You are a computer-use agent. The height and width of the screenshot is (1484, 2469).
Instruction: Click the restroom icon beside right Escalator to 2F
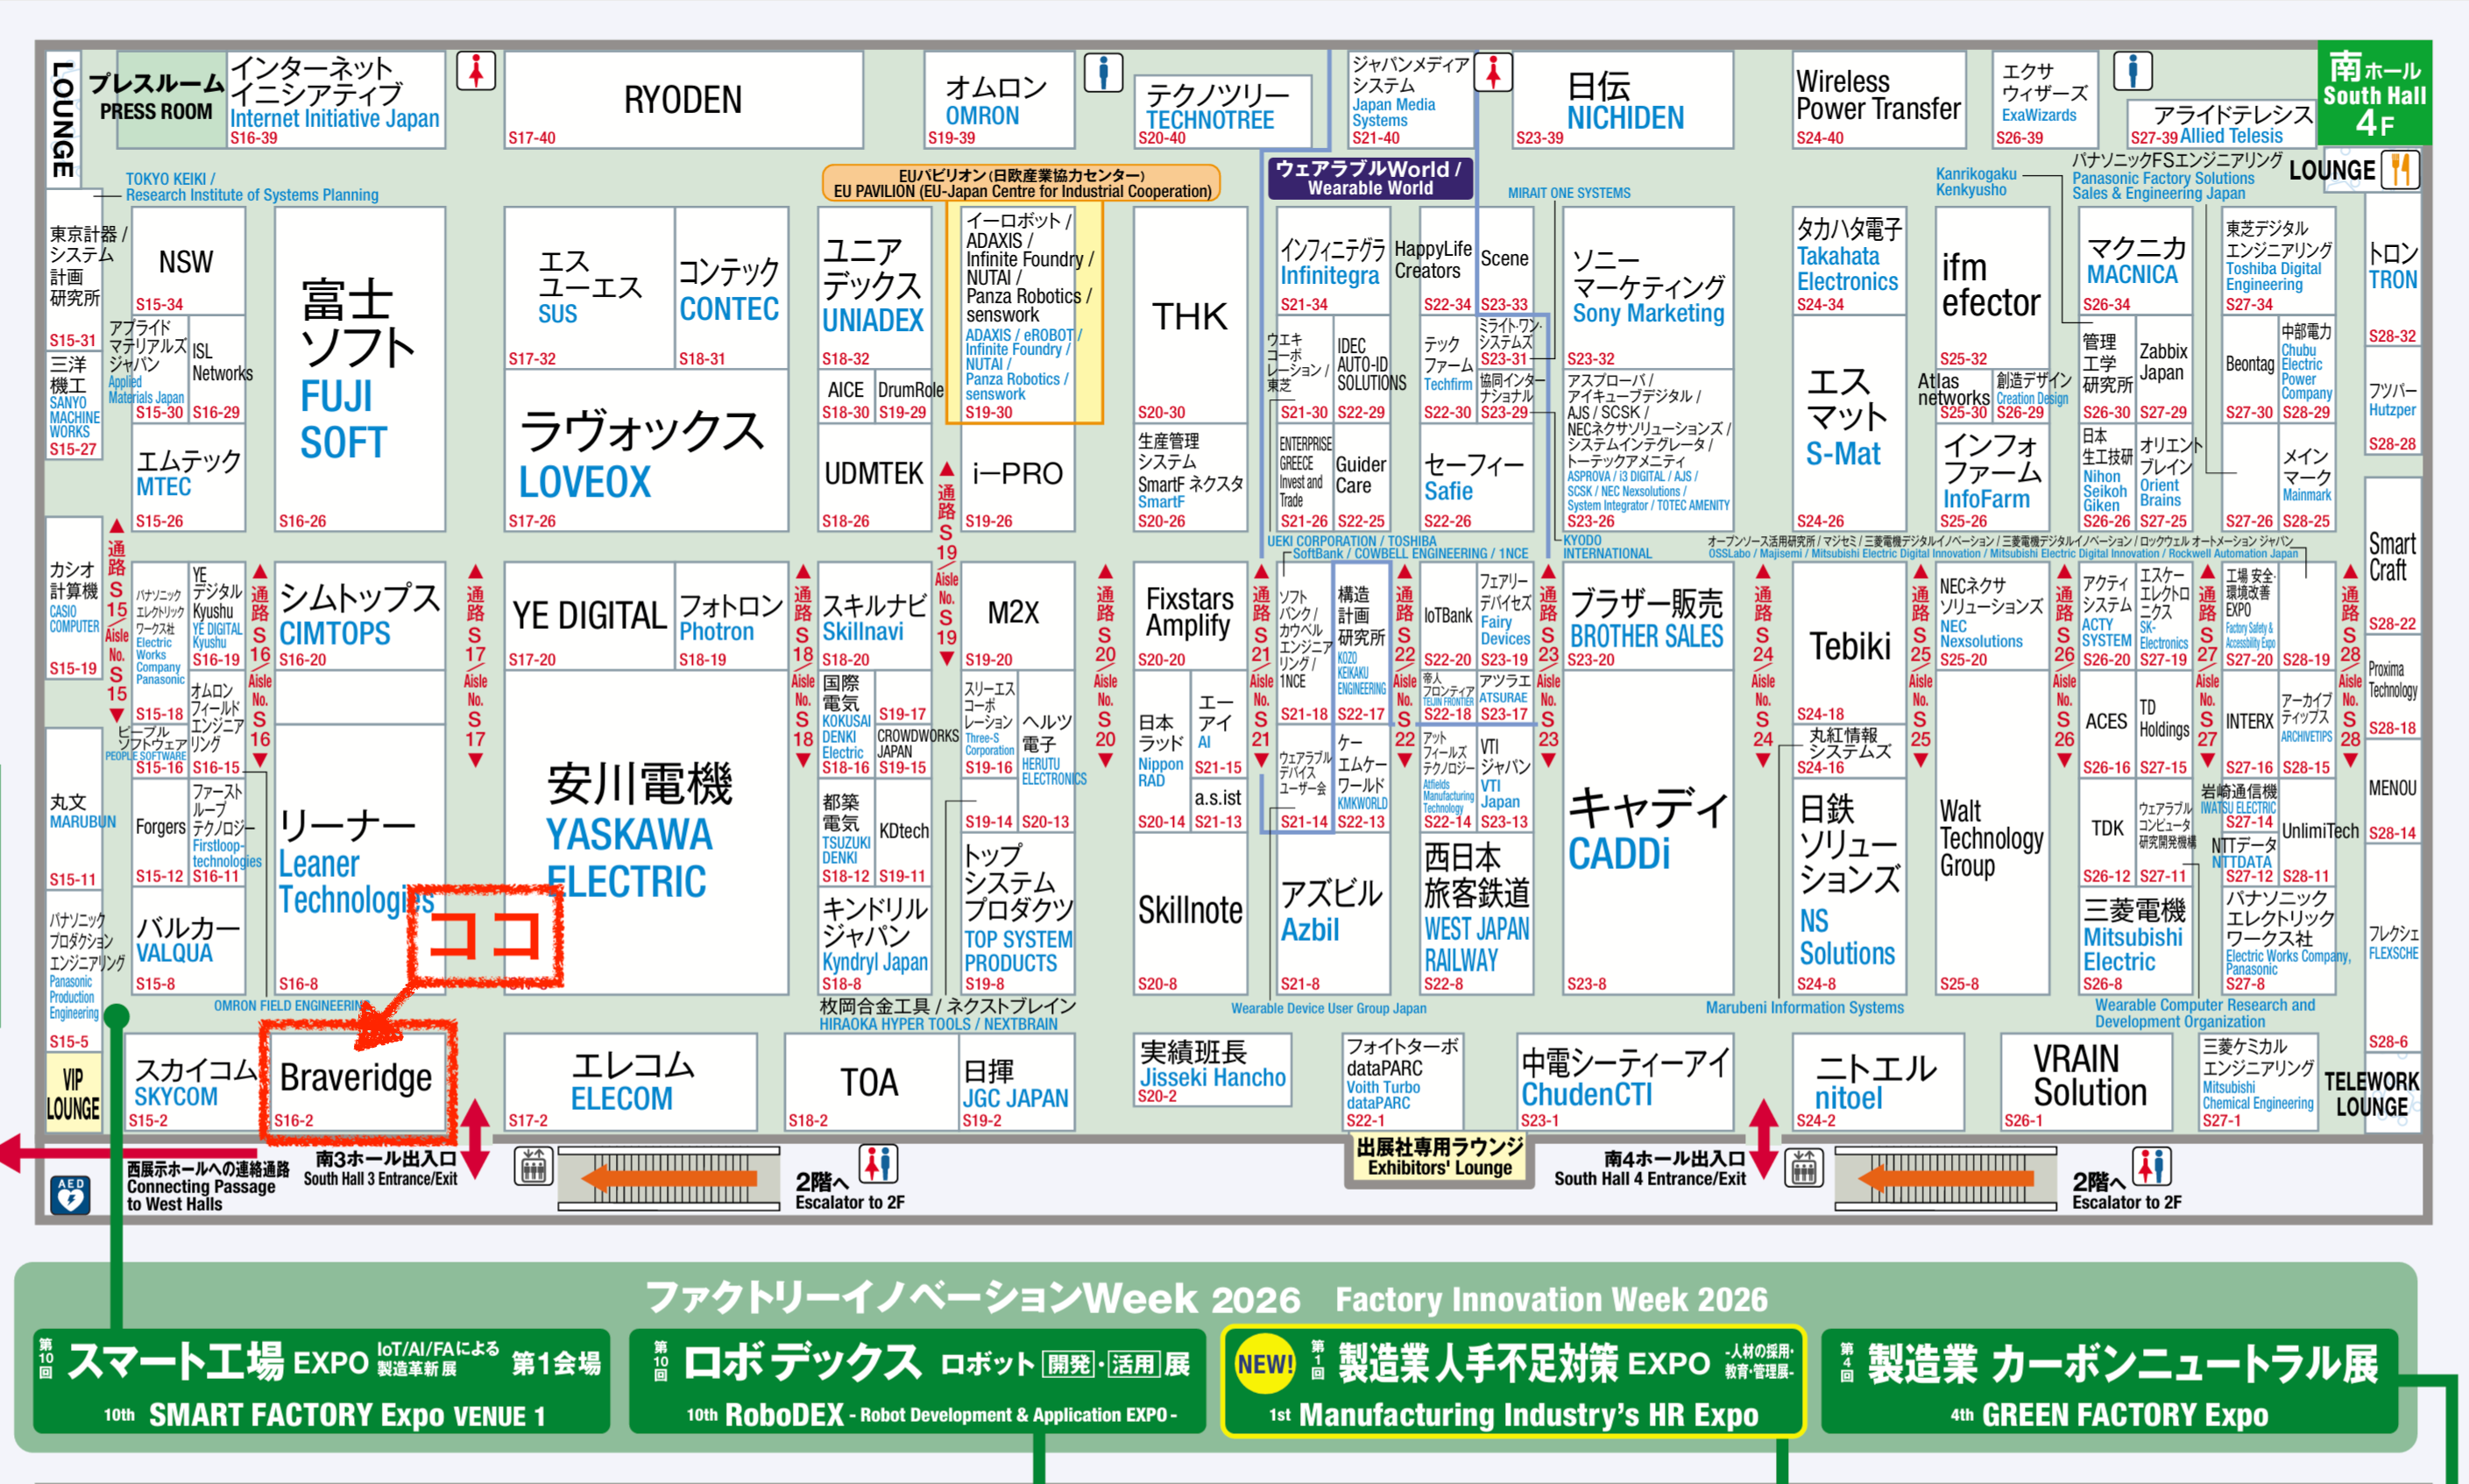pyautogui.click(x=2151, y=1166)
